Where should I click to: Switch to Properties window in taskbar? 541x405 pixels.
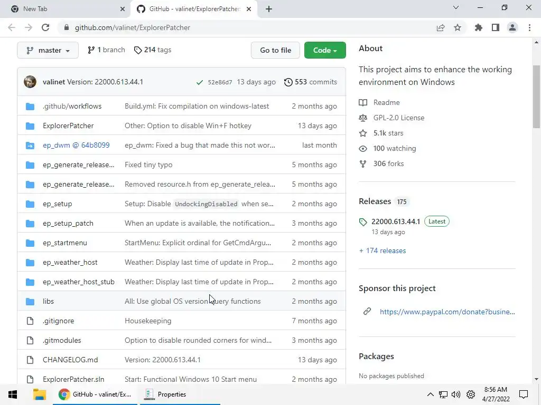tap(180, 394)
